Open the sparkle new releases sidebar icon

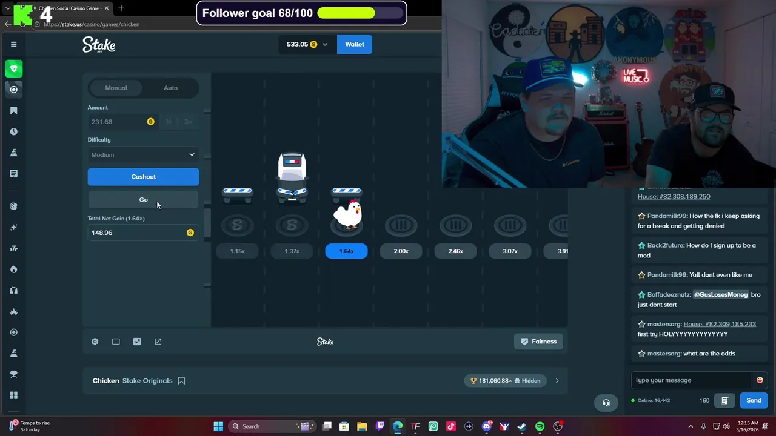click(x=13, y=227)
